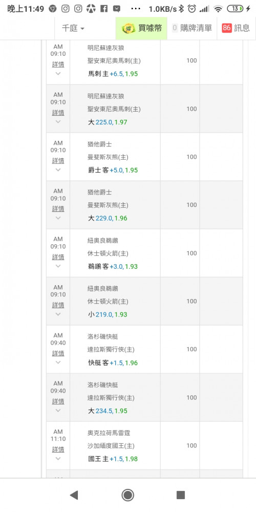Click the 買噱幣 button
The image size is (256, 512).
141,28
